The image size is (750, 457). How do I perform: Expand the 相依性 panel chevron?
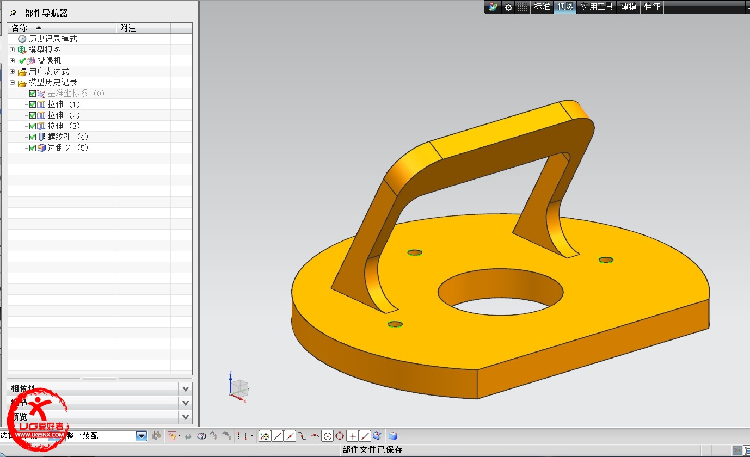point(186,389)
